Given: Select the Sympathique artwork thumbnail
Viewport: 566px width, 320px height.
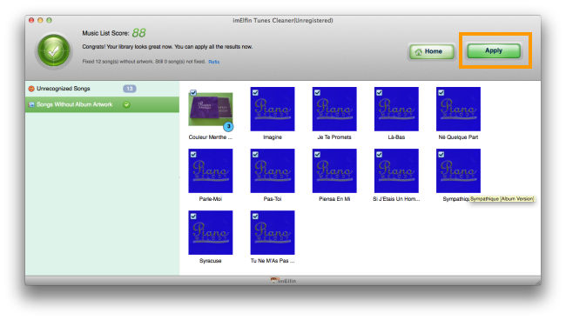Looking at the screenshot, I should 458,170.
